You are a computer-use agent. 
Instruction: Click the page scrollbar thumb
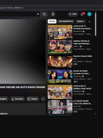coord(96,24)
